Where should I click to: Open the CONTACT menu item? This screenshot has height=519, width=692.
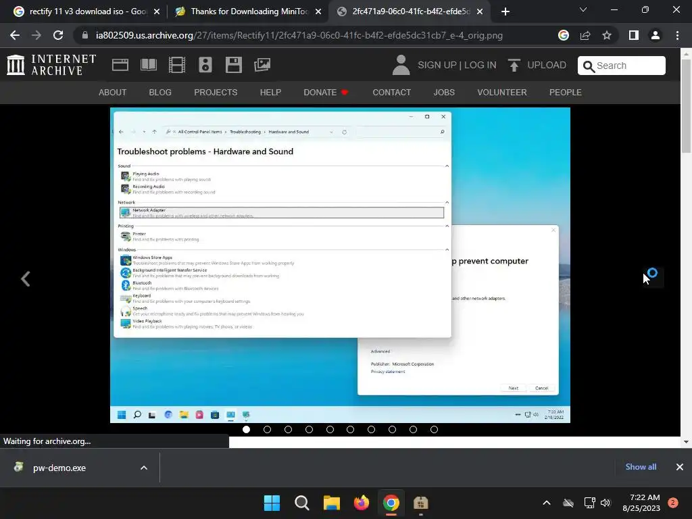(x=391, y=92)
